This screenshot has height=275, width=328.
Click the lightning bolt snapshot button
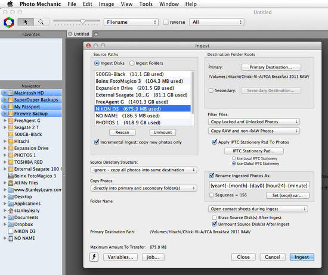click(x=94, y=257)
